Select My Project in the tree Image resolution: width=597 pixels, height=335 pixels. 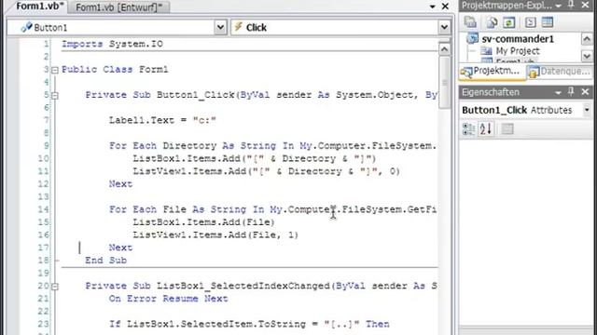pos(518,51)
